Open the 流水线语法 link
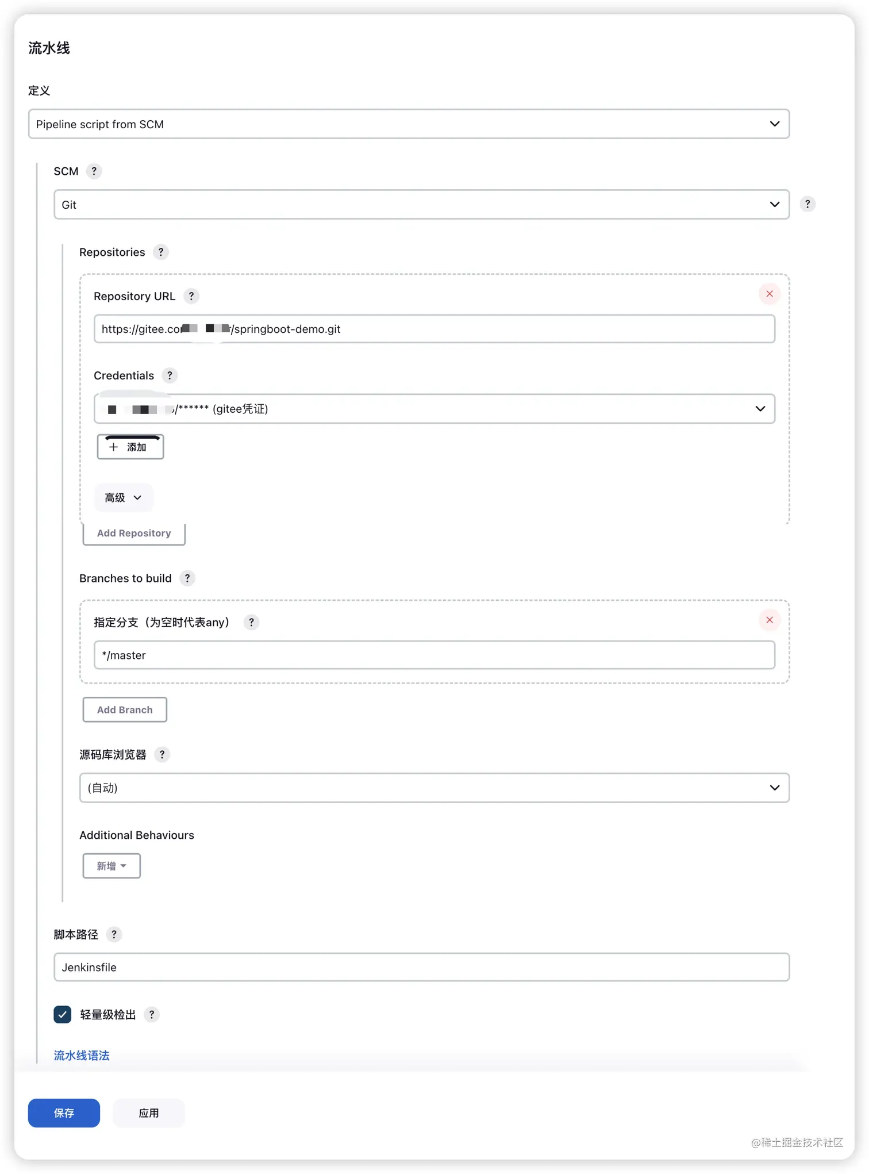This screenshot has width=869, height=1174. pos(82,1056)
